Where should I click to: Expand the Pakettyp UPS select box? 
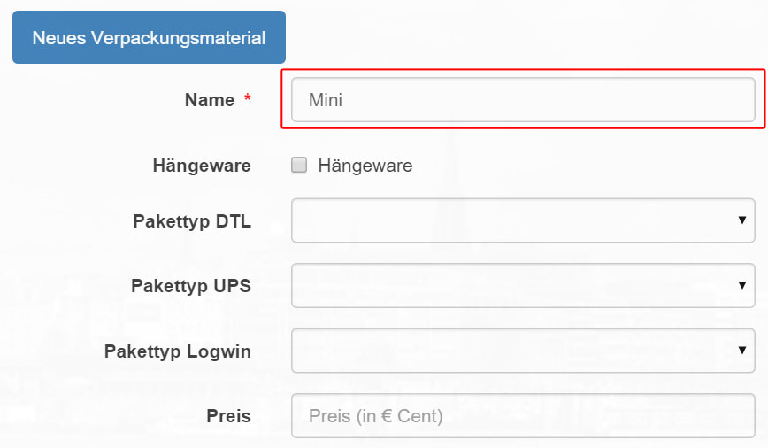point(523,286)
